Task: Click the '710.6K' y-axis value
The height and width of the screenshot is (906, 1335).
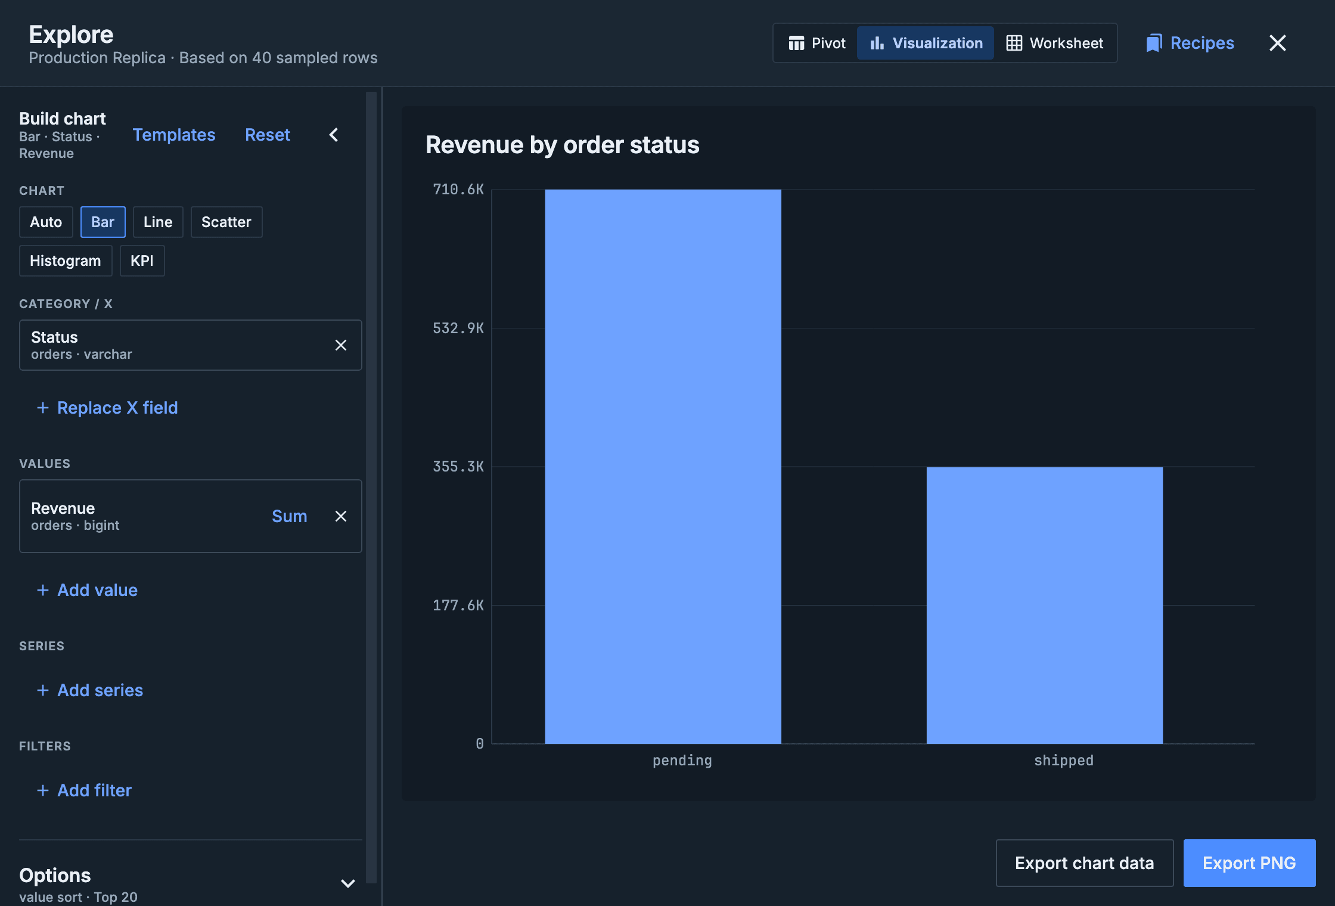Action: coord(458,190)
